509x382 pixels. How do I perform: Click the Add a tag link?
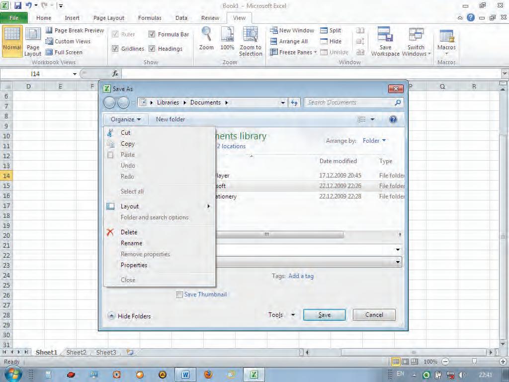pos(301,276)
